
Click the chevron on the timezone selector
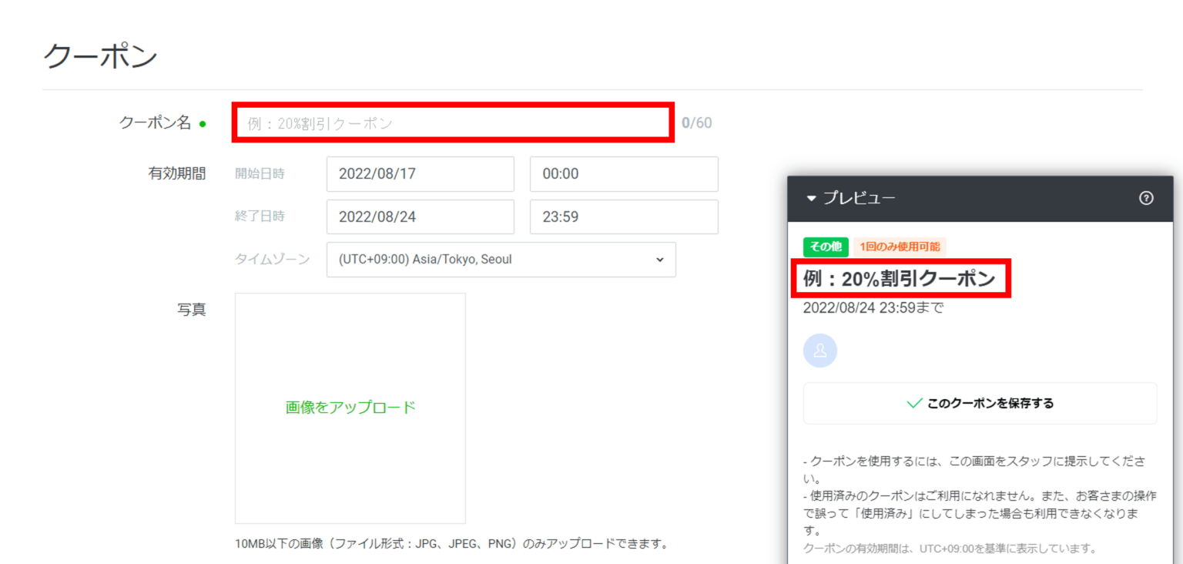tap(659, 260)
